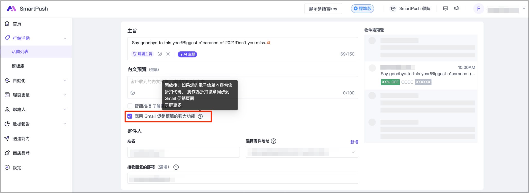529x193 pixels.
Task: Open the message chat icon in header
Action: (445, 8)
